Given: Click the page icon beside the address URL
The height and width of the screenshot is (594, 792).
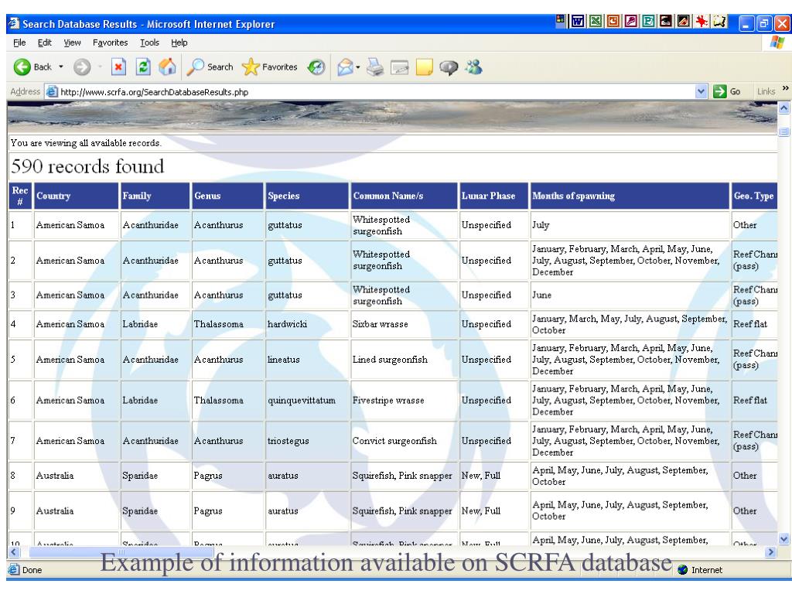Looking at the screenshot, I should click(x=52, y=91).
